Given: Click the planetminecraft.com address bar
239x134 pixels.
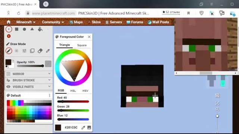Looking at the screenshot, I should click(x=53, y=13).
